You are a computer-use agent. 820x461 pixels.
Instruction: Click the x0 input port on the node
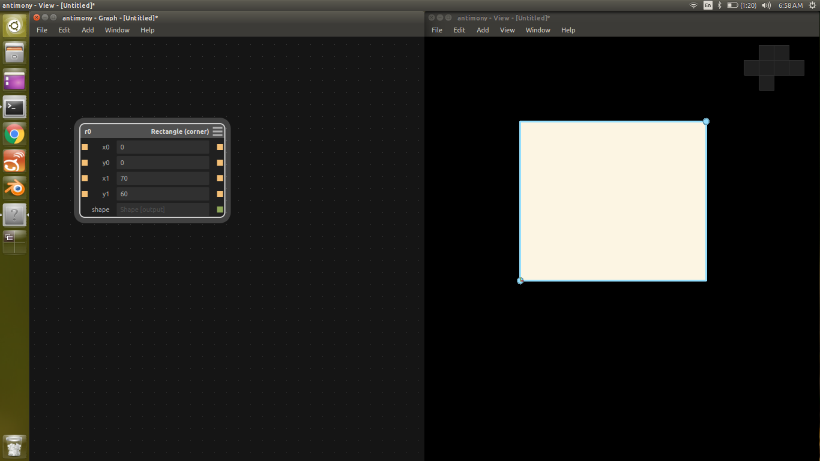pos(84,146)
